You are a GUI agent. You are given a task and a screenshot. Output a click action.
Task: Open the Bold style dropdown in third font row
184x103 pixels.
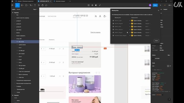pos(147,27)
